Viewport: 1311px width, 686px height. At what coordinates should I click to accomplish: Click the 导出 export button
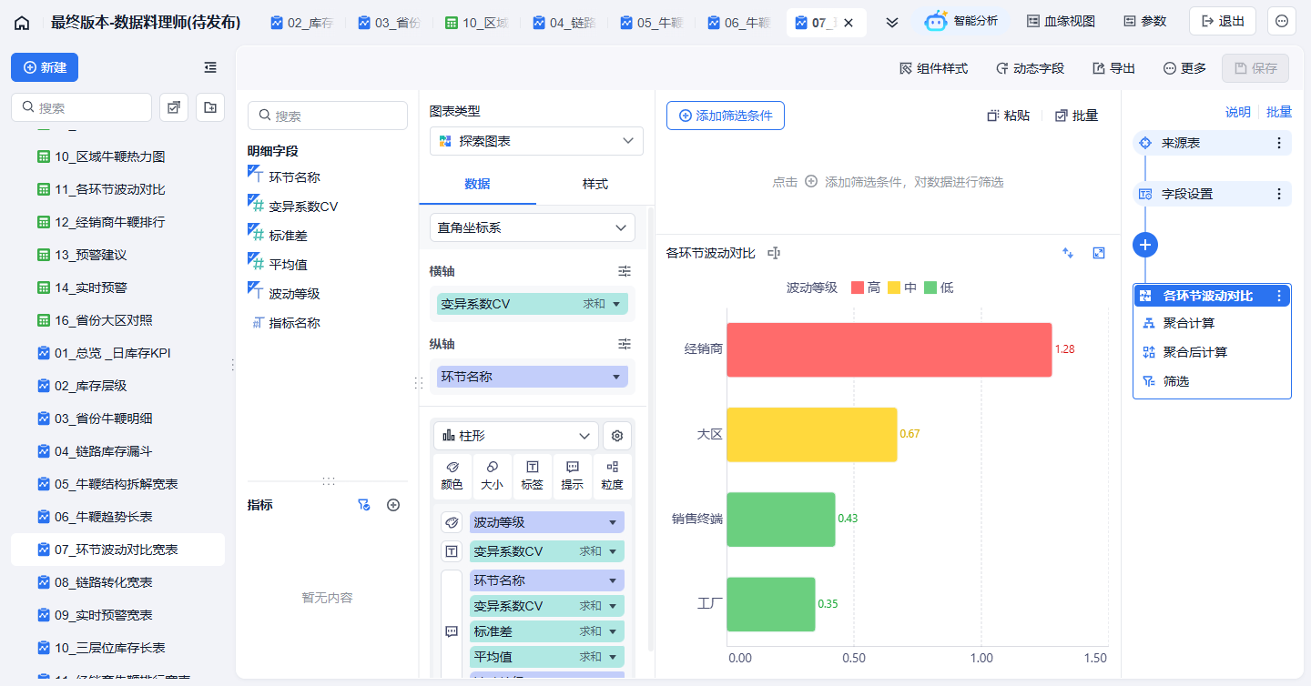[x=1113, y=68]
